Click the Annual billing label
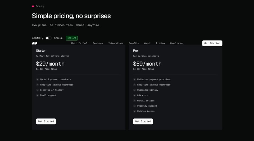The width and height of the screenshot is (254, 141). pyautogui.click(x=59, y=38)
